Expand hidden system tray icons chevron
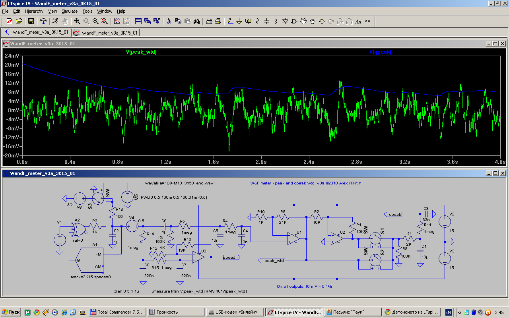The width and height of the screenshot is (509, 318). pos(460,312)
